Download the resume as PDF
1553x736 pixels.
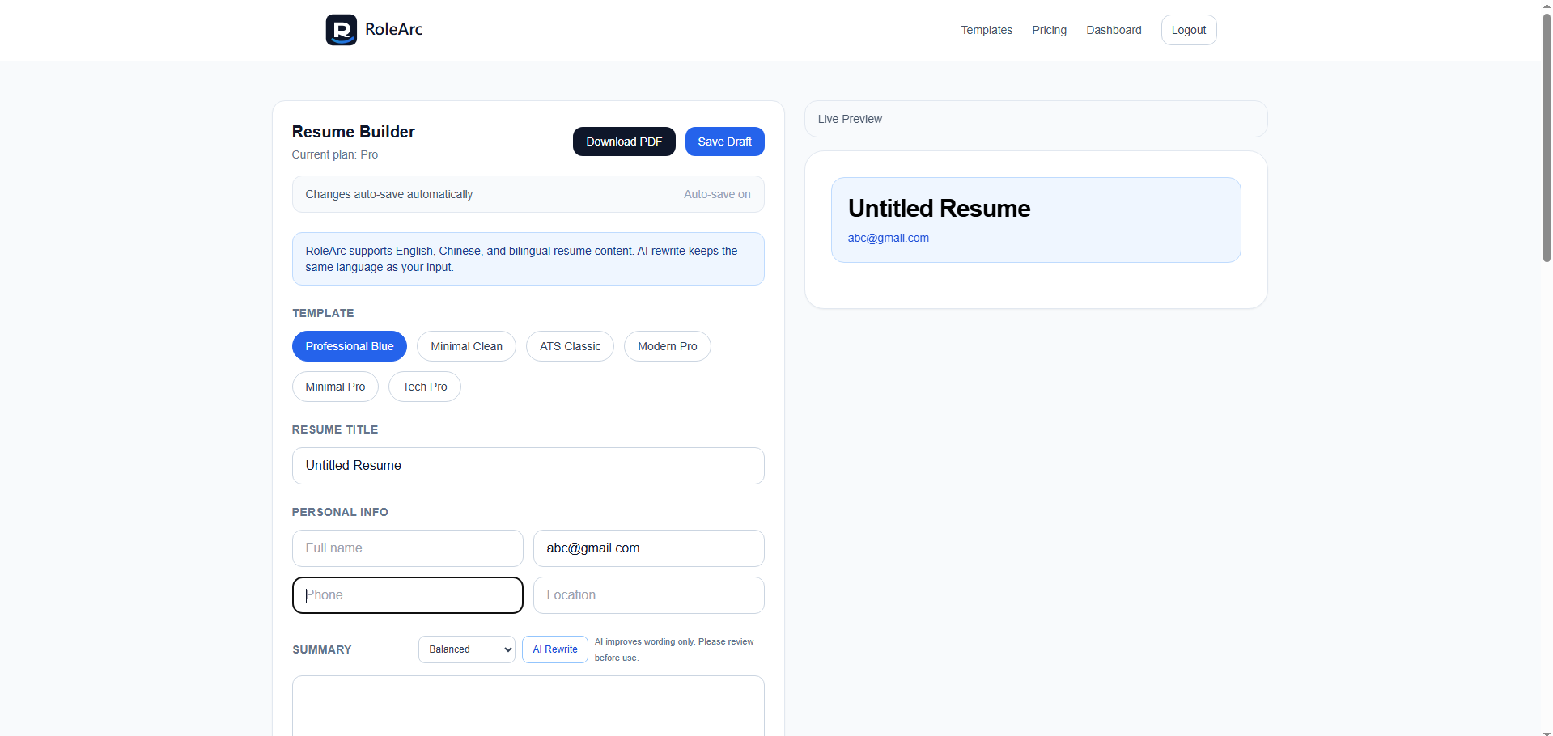(x=624, y=142)
